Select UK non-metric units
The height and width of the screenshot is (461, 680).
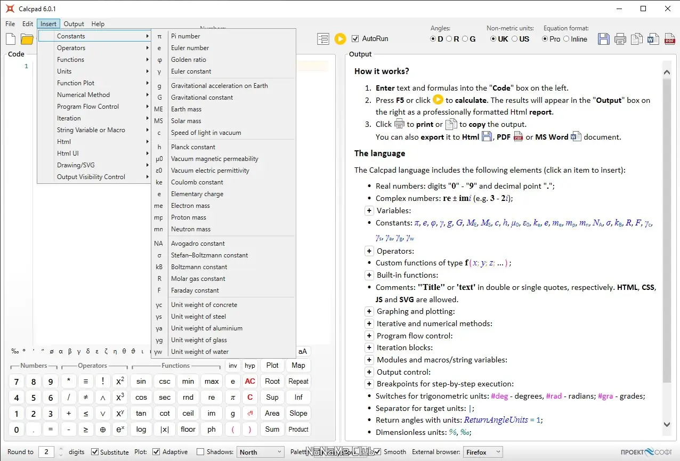click(x=493, y=39)
